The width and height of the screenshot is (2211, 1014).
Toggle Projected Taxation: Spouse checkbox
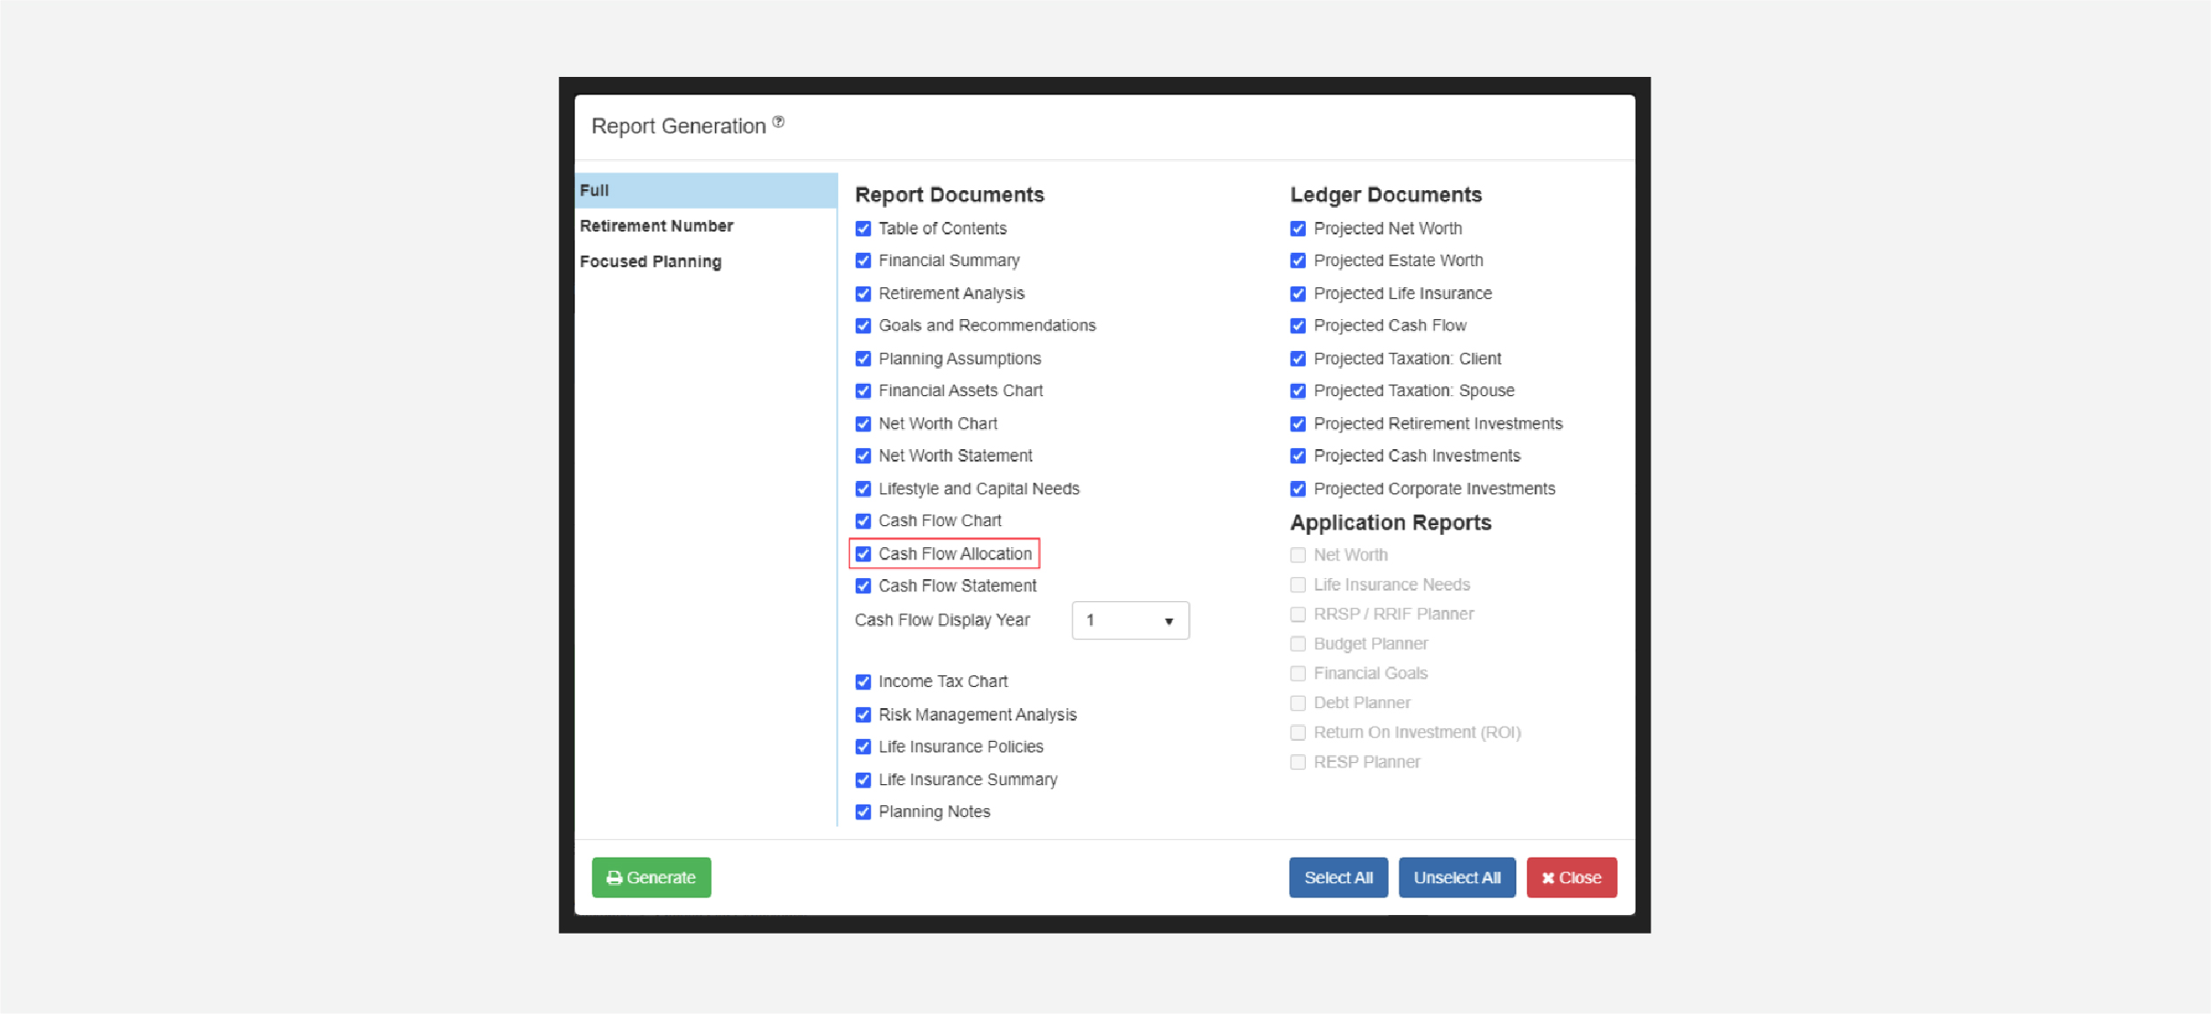tap(1298, 391)
